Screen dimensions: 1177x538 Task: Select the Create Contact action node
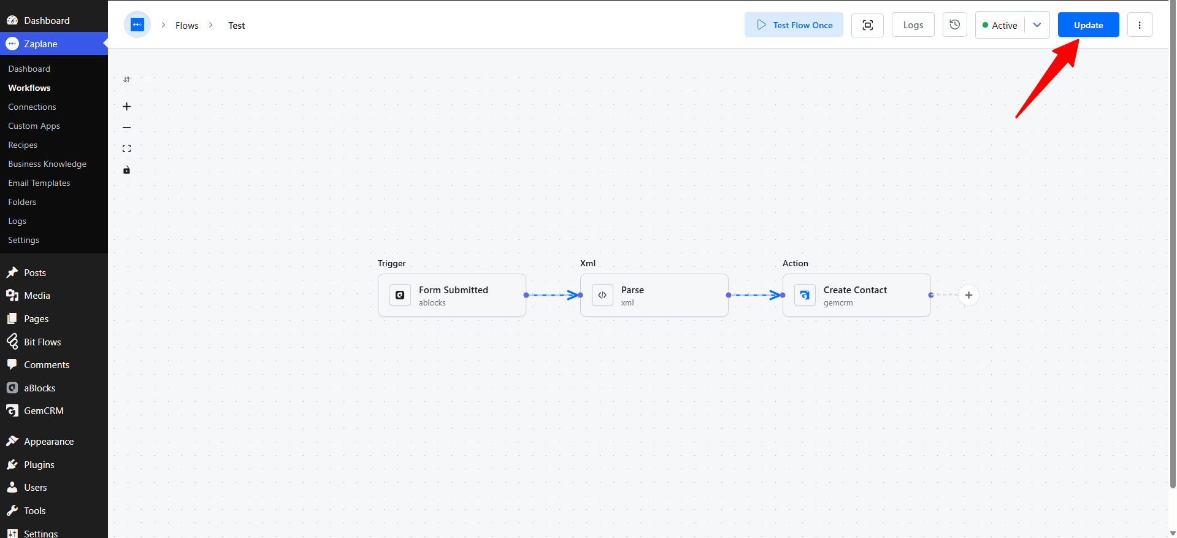(857, 295)
